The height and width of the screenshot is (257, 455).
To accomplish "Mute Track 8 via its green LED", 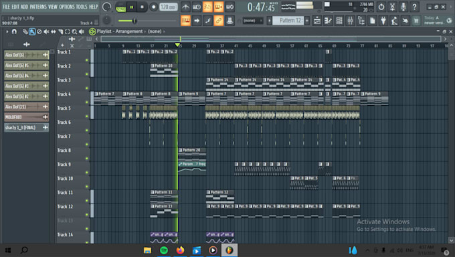I will click(x=87, y=158).
